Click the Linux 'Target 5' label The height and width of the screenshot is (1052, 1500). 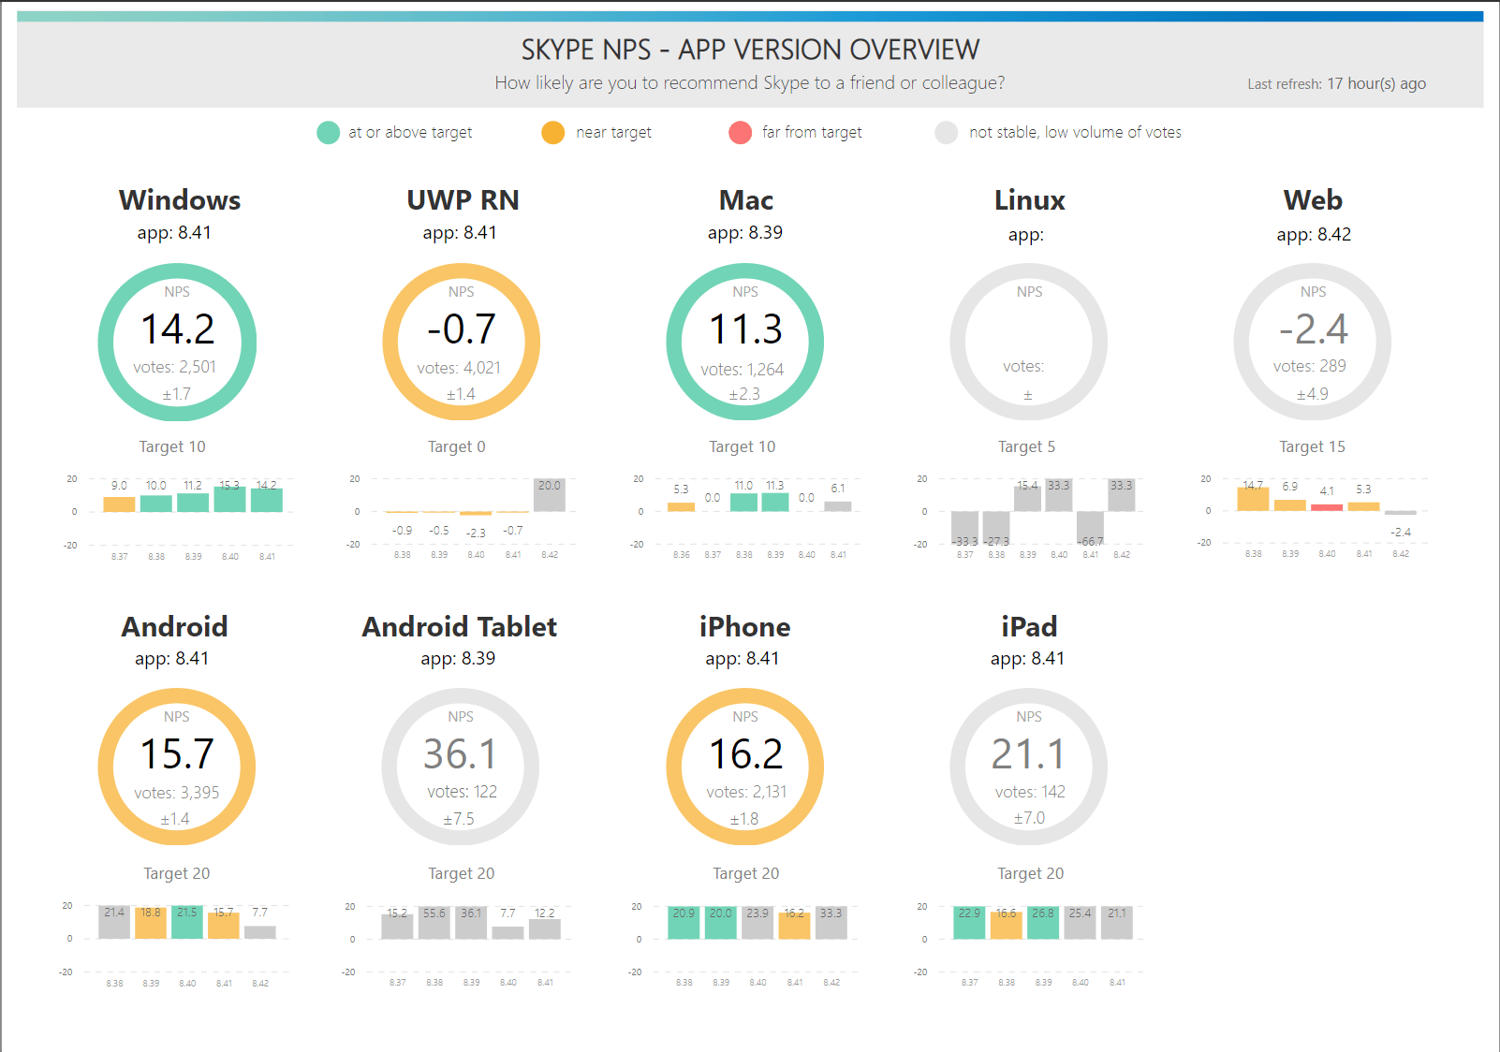1026,446
